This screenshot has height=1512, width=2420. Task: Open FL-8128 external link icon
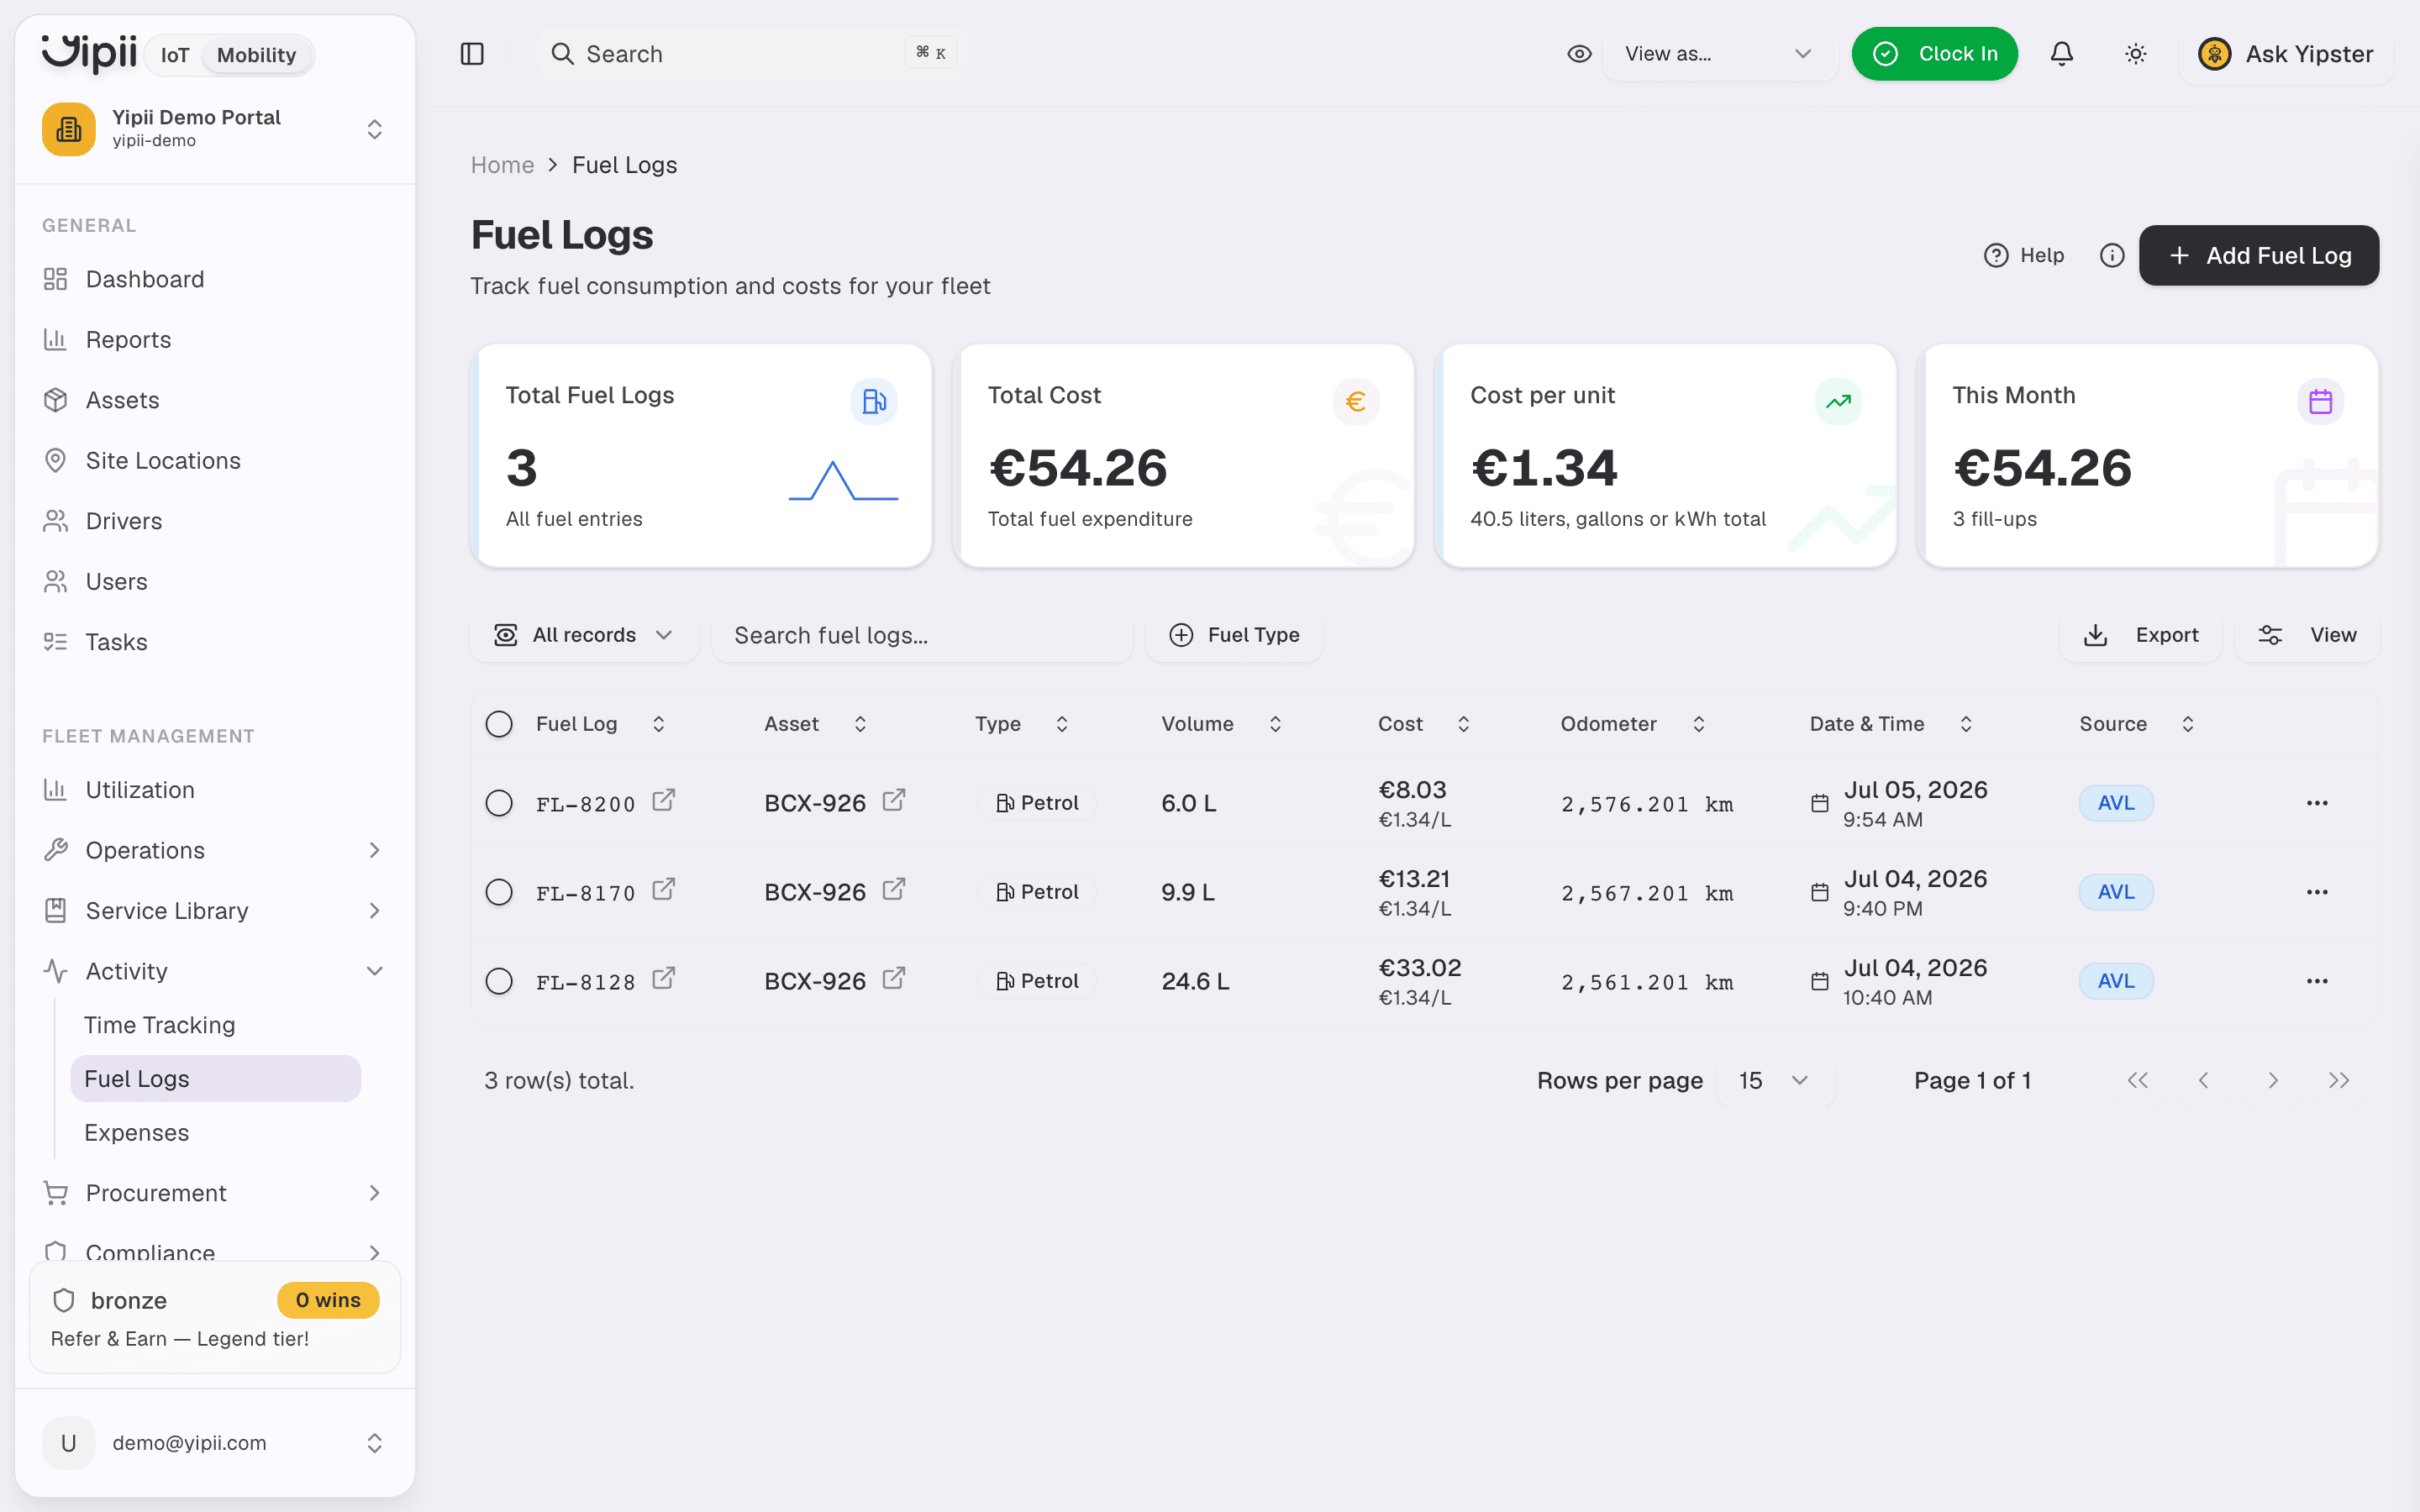point(664,979)
